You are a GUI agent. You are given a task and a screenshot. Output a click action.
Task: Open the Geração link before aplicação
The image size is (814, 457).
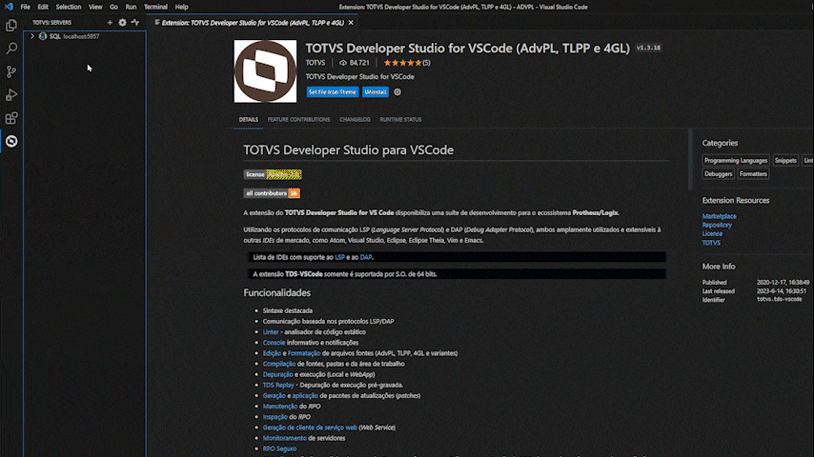[275, 396]
